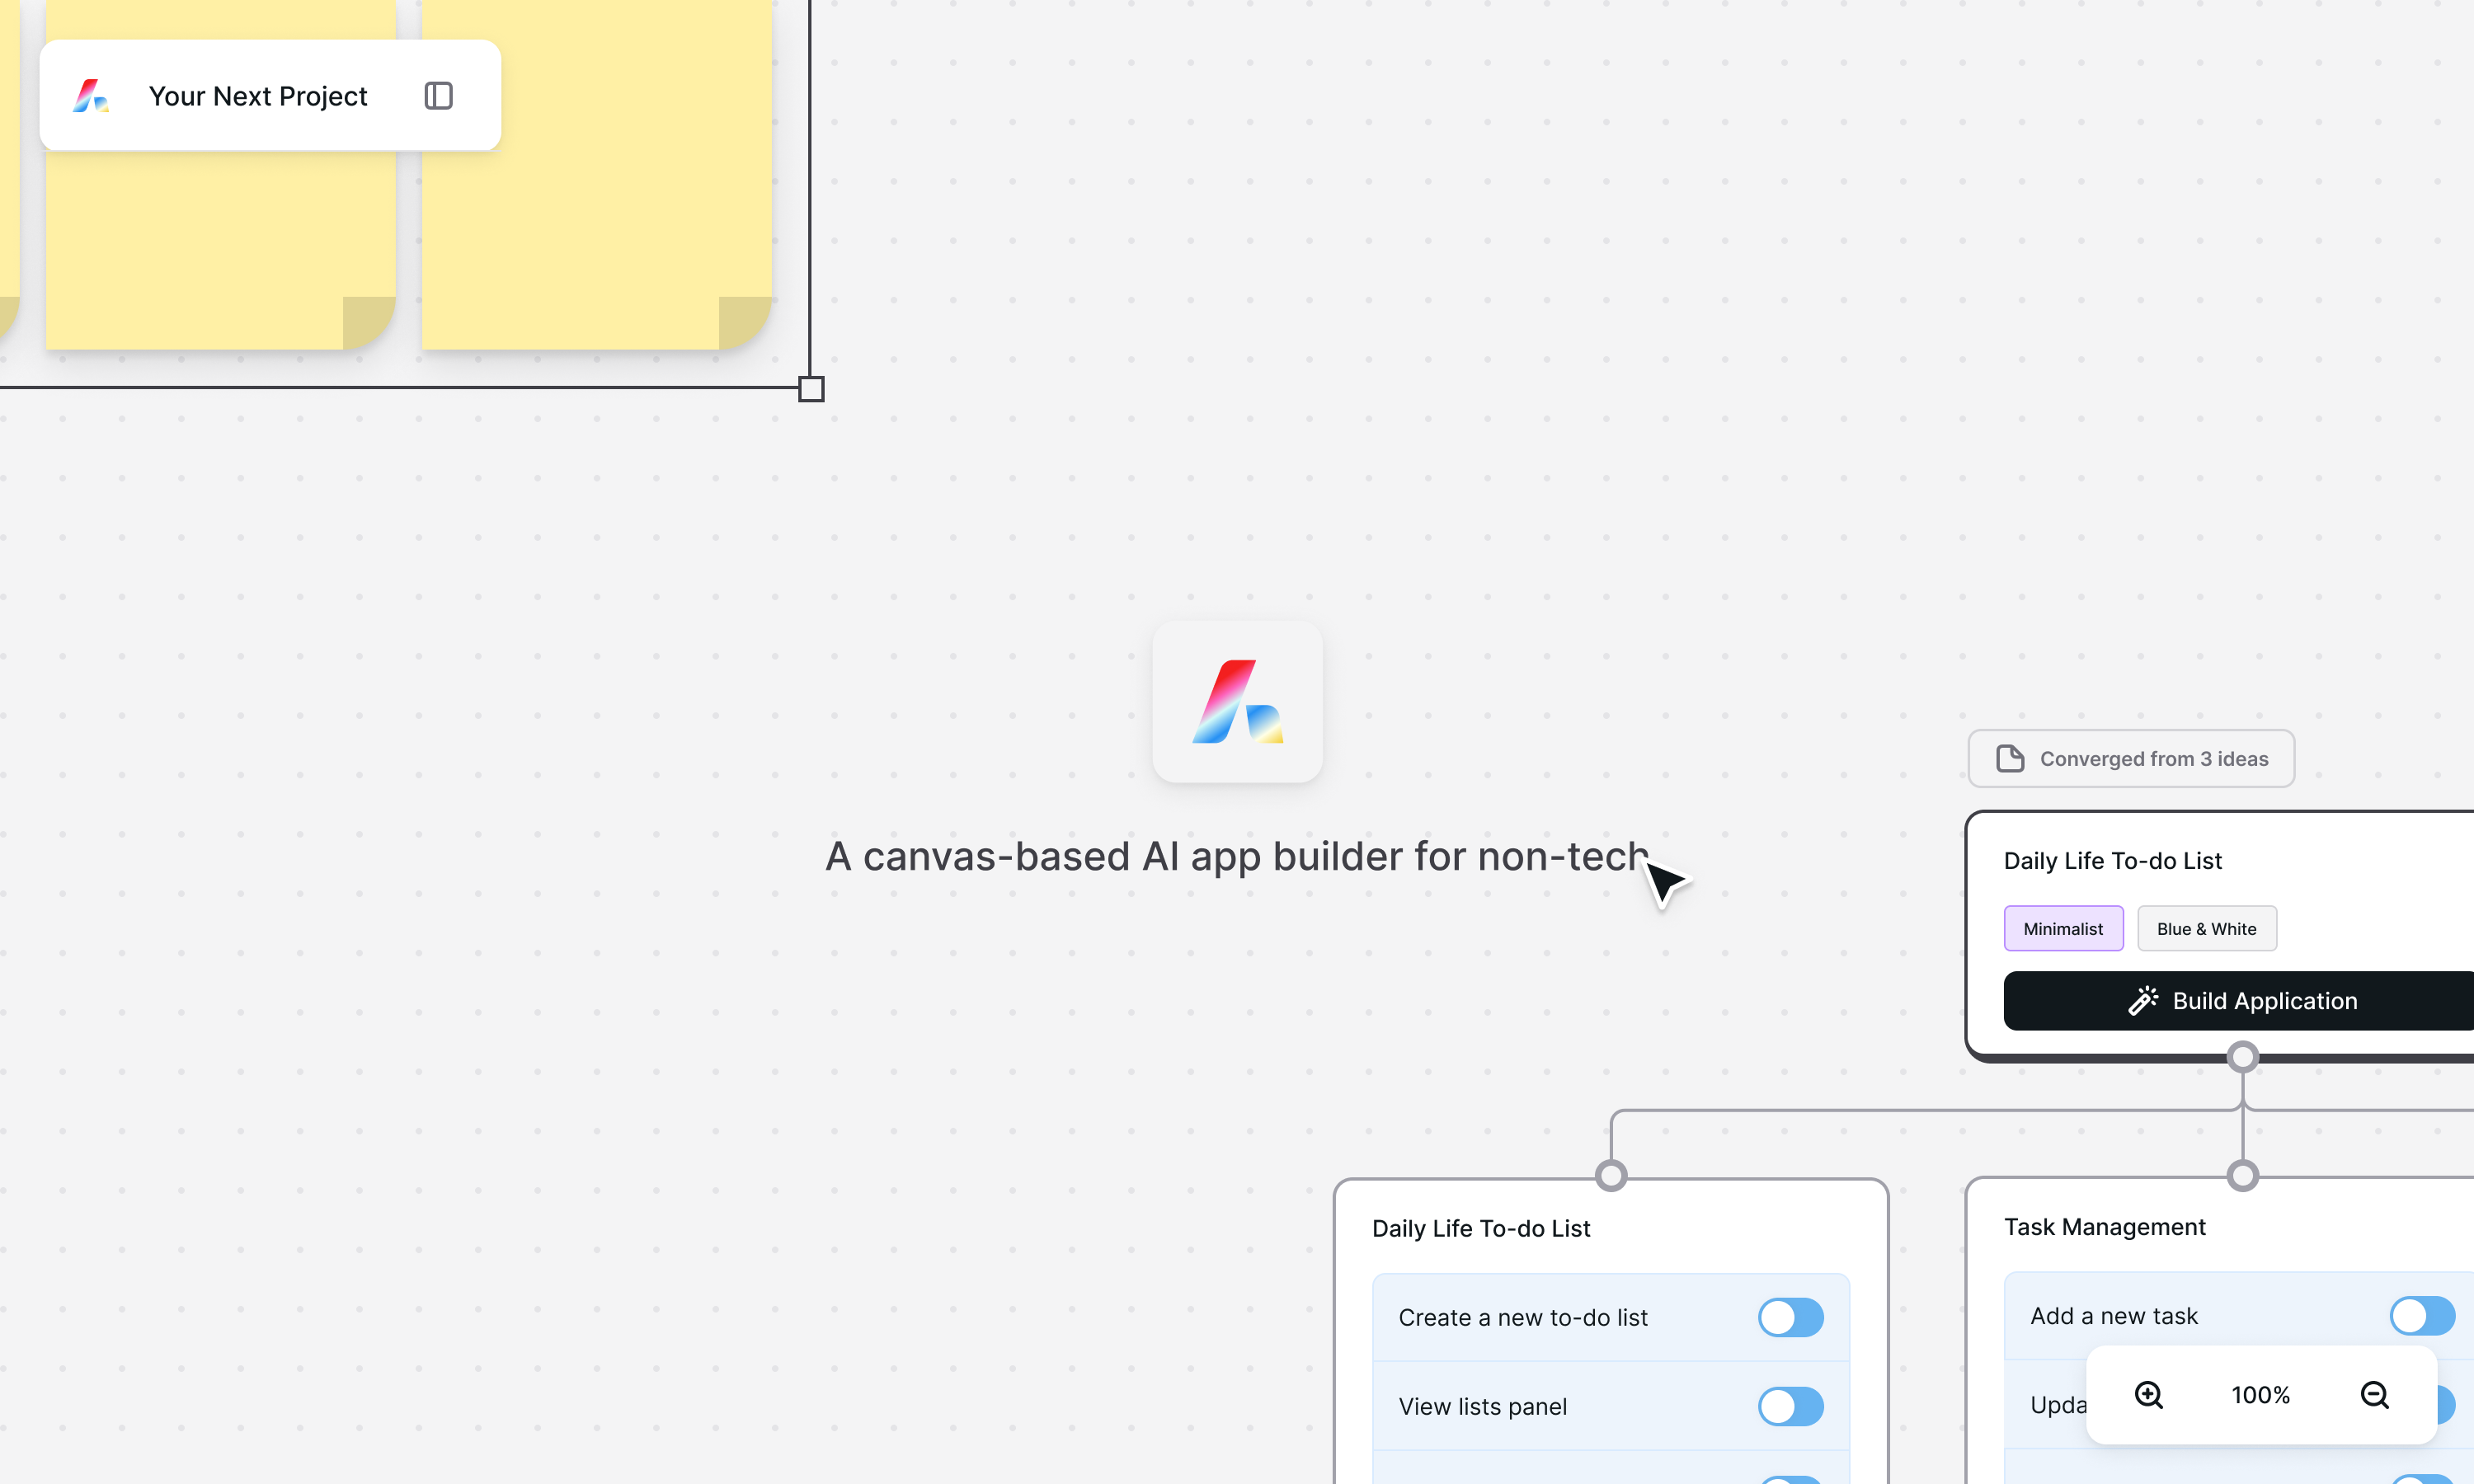Click the 100% zoom level value
The width and height of the screenshot is (2474, 1484).
point(2261,1395)
